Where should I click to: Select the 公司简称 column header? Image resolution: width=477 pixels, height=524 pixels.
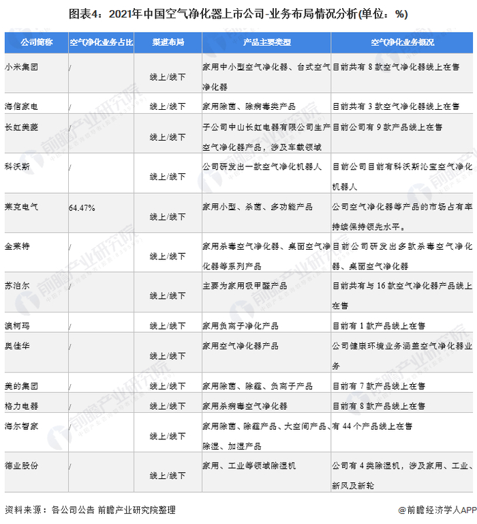36,42
